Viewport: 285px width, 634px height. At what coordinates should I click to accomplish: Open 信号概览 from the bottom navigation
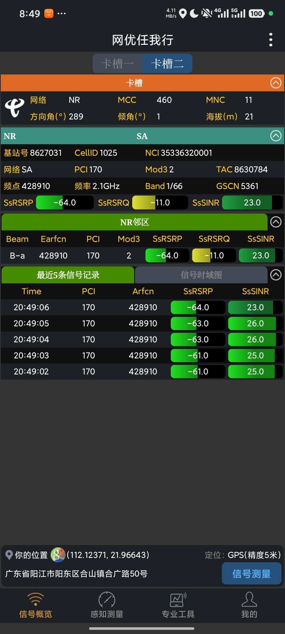coord(36,605)
